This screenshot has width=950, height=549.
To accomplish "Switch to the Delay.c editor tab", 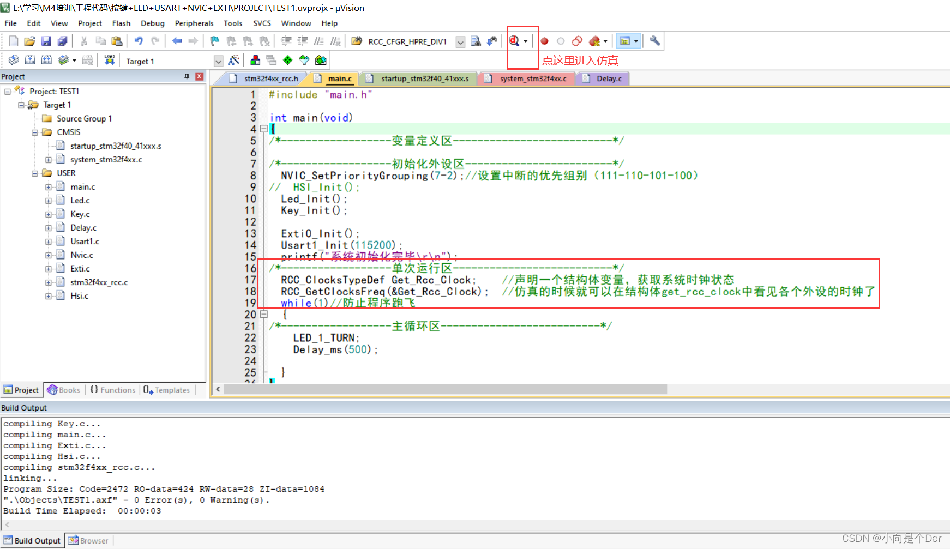I will (603, 79).
